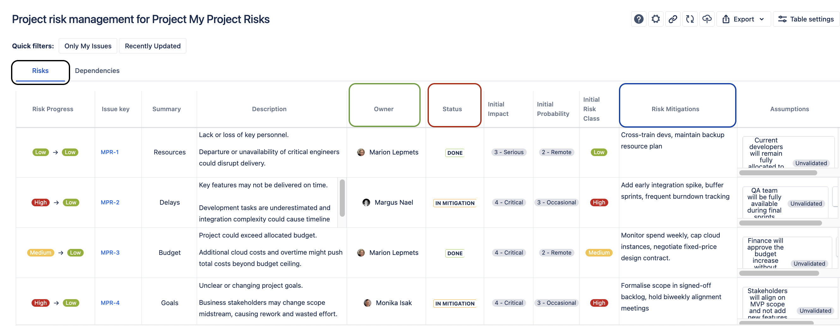Open the help question mark icon
Viewport: 840px width, 326px height.
(639, 19)
